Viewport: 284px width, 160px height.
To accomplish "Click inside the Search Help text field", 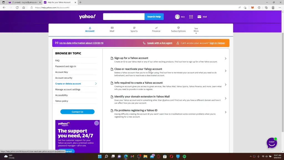I will 124,17.
